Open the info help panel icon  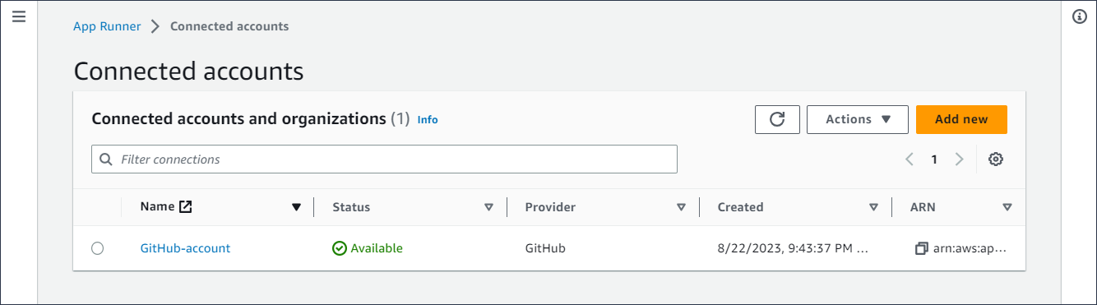(1081, 16)
